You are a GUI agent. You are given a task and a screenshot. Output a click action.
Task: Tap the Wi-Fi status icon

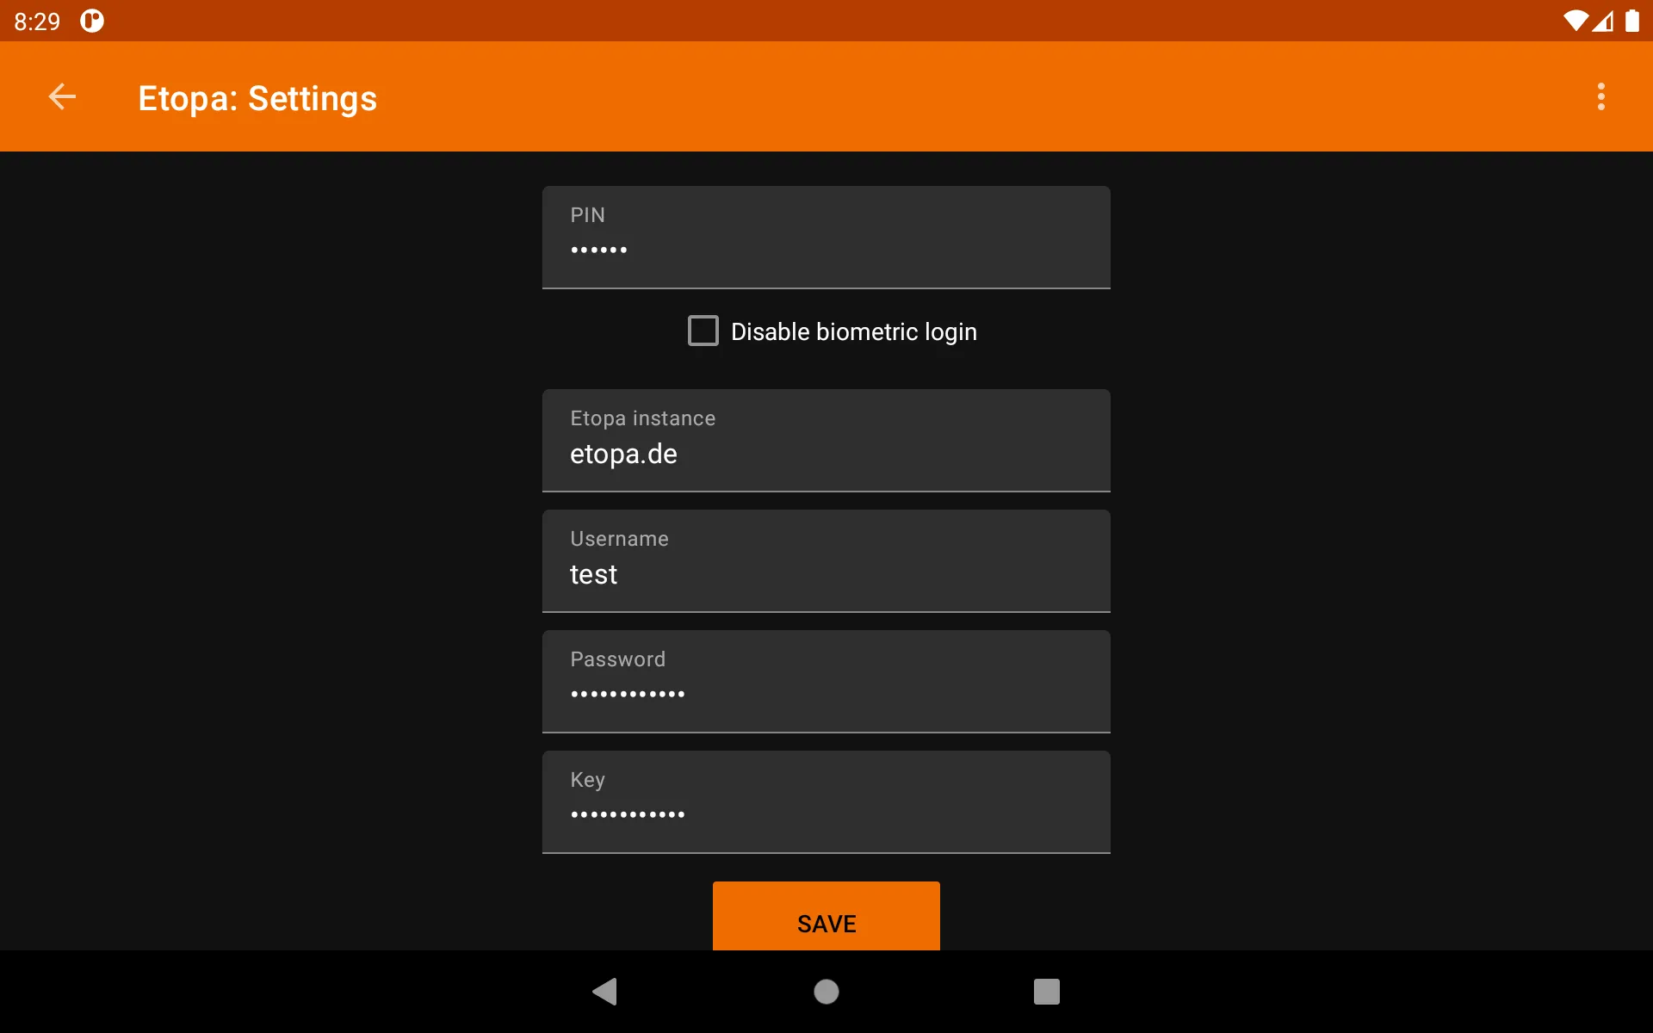click(1576, 21)
